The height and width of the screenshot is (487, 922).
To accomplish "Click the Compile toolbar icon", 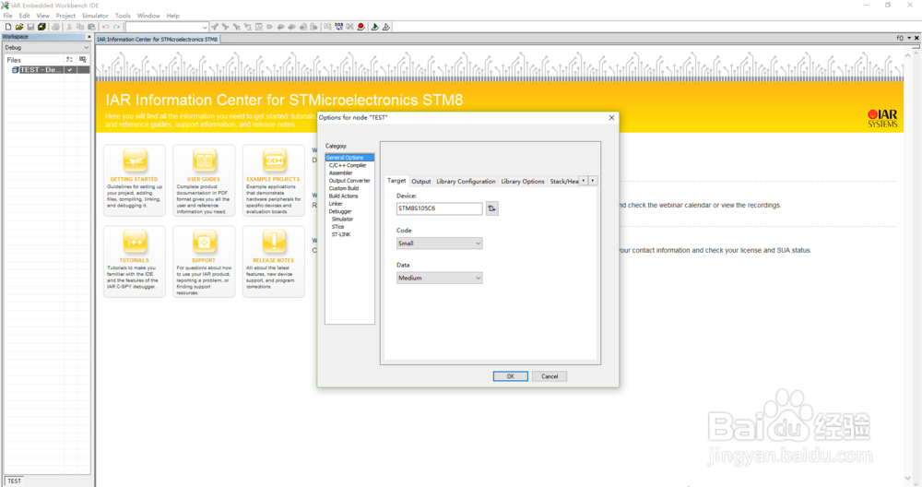I will (x=327, y=27).
